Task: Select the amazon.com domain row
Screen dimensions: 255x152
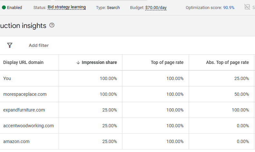Action: [16, 141]
